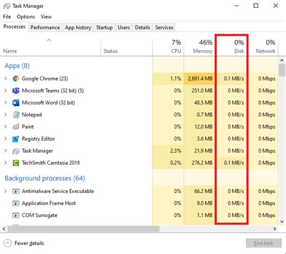Image resolution: width=286 pixels, height=254 pixels.
Task: Select the Microsoft Teams icon in process list
Action: 16,90
